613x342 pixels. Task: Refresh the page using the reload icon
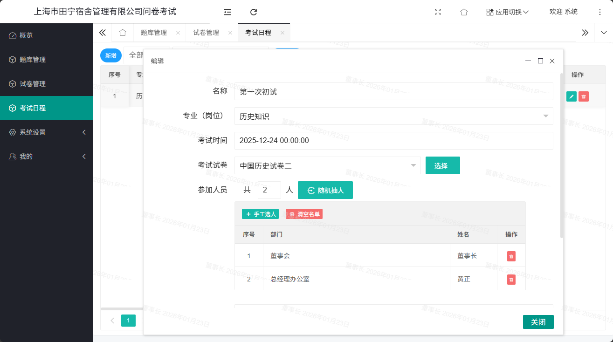253,12
